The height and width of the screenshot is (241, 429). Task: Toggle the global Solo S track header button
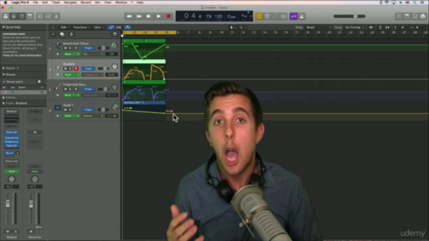72,34
